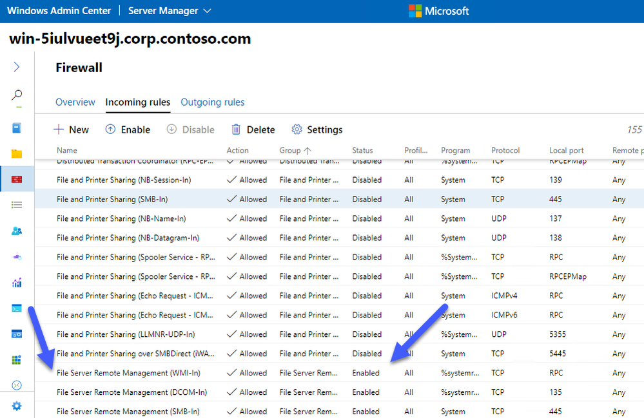Click the ICMPv6 protocol cell

pyautogui.click(x=504, y=315)
